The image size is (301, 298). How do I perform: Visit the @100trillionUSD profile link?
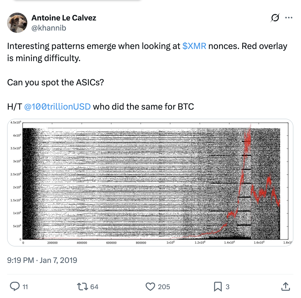(58, 106)
